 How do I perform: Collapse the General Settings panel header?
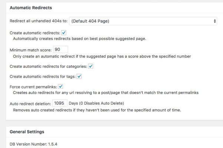tap(27, 132)
